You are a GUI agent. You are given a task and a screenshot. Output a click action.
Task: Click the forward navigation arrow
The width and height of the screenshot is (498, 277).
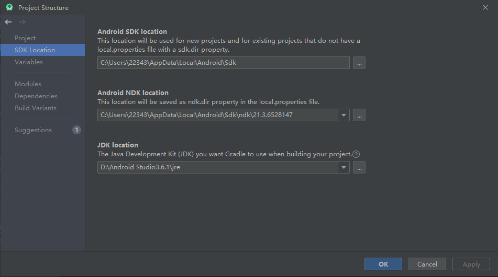(22, 22)
